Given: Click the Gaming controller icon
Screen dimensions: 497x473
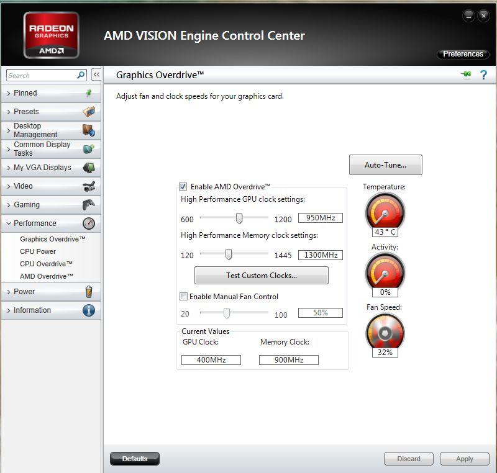Looking at the screenshot, I should click(x=89, y=205).
